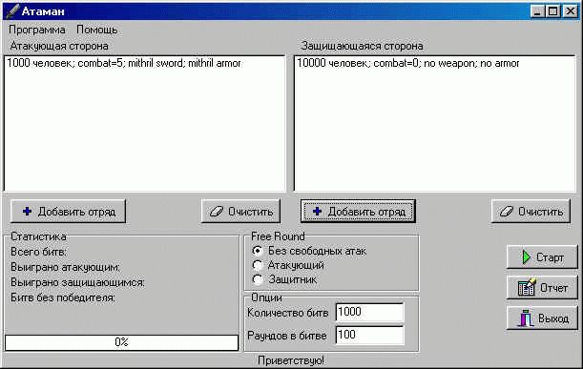Click the blue plus icon under attacking side

(x=27, y=212)
